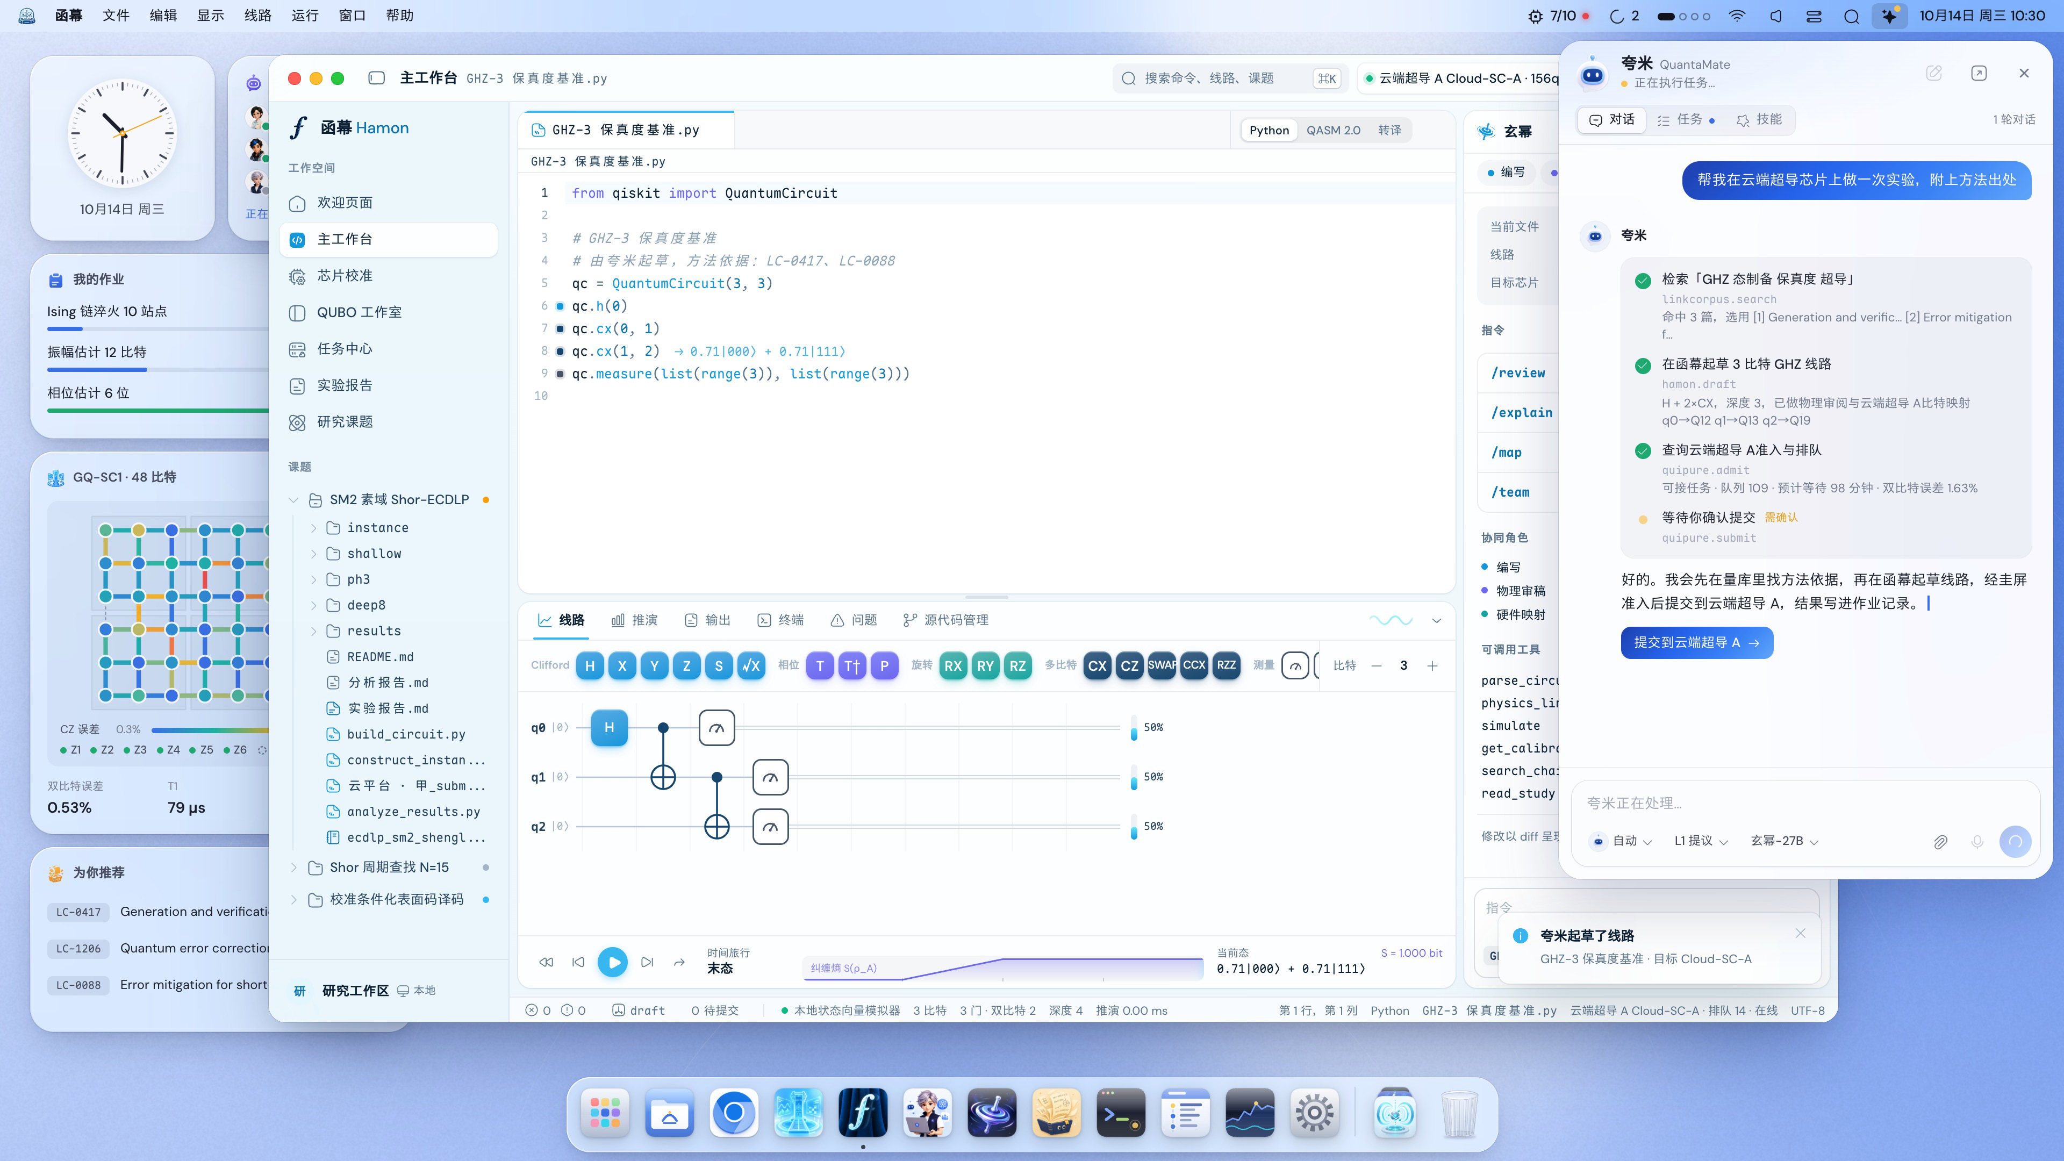Switch code view to QASM 2.0

[x=1333, y=130]
